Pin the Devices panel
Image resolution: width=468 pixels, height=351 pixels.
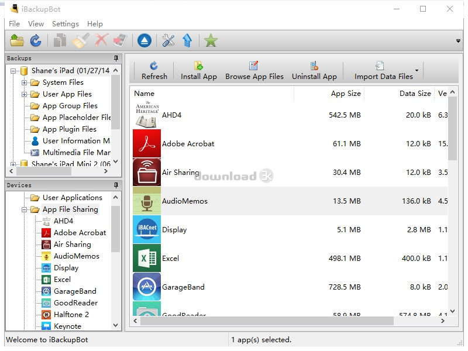(116, 185)
